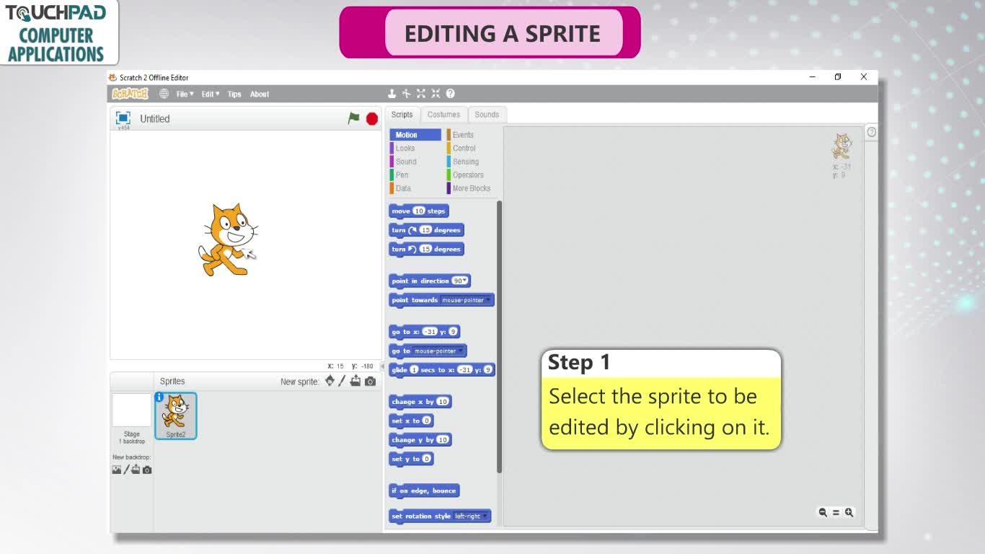Upload backdrop from file
This screenshot has height=554, width=985.
[x=136, y=470]
